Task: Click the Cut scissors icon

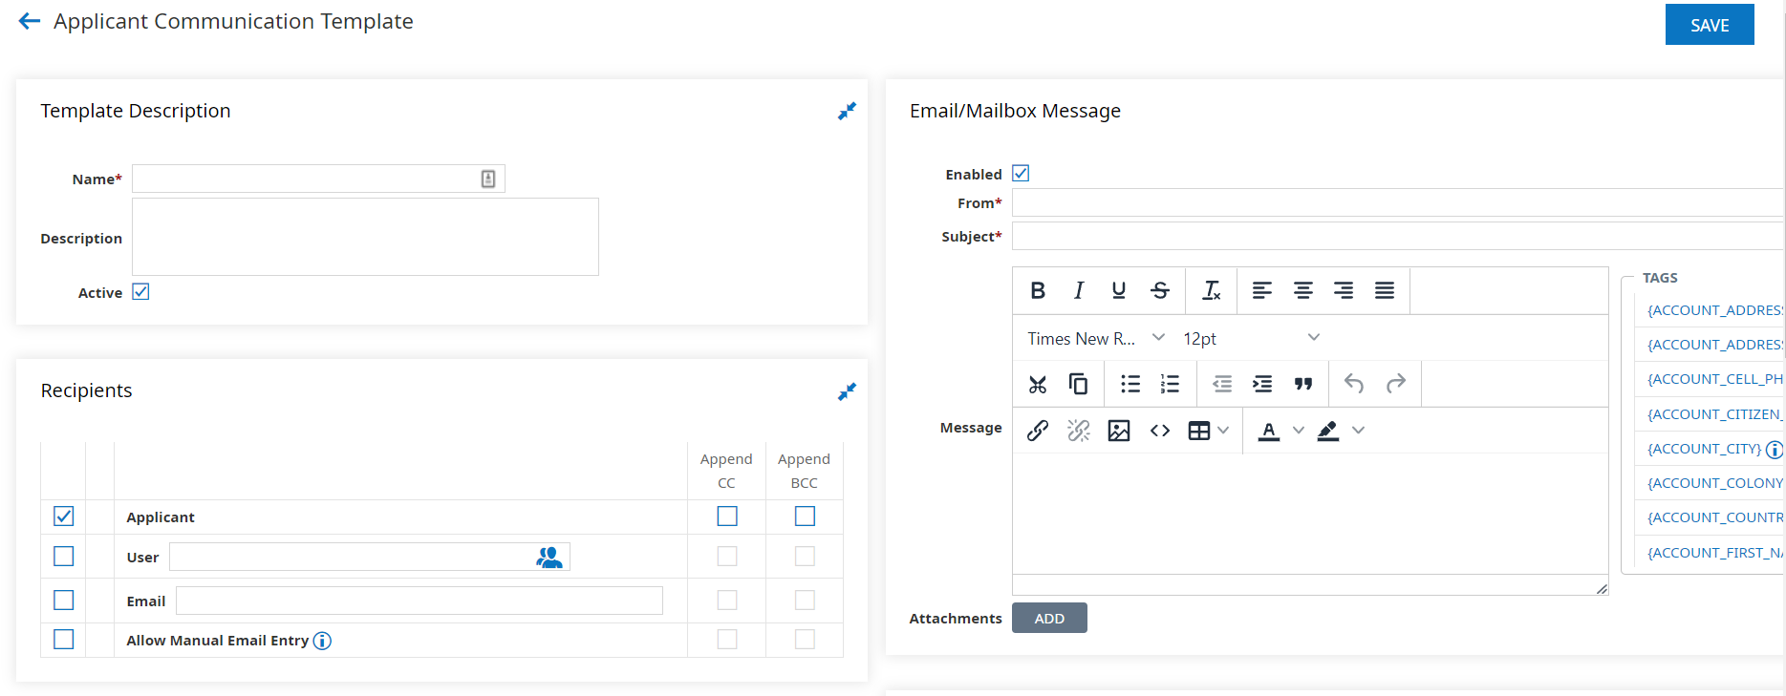Action: click(1038, 384)
